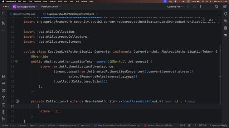Go to next highlighted problem arrow

(219, 20)
